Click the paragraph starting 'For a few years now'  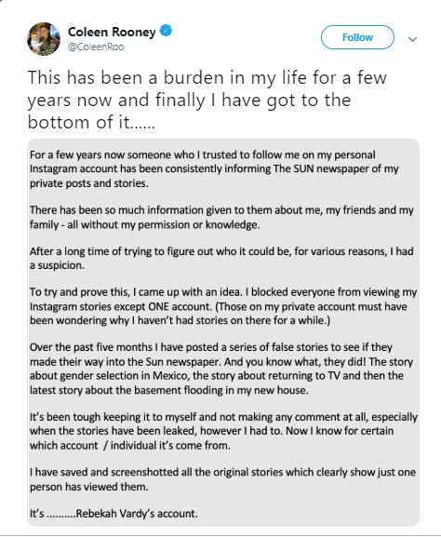point(214,169)
